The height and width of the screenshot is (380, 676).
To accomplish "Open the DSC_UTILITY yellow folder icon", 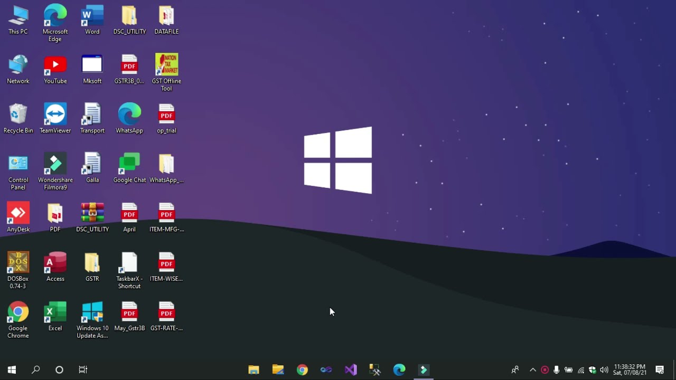I will pos(129,20).
